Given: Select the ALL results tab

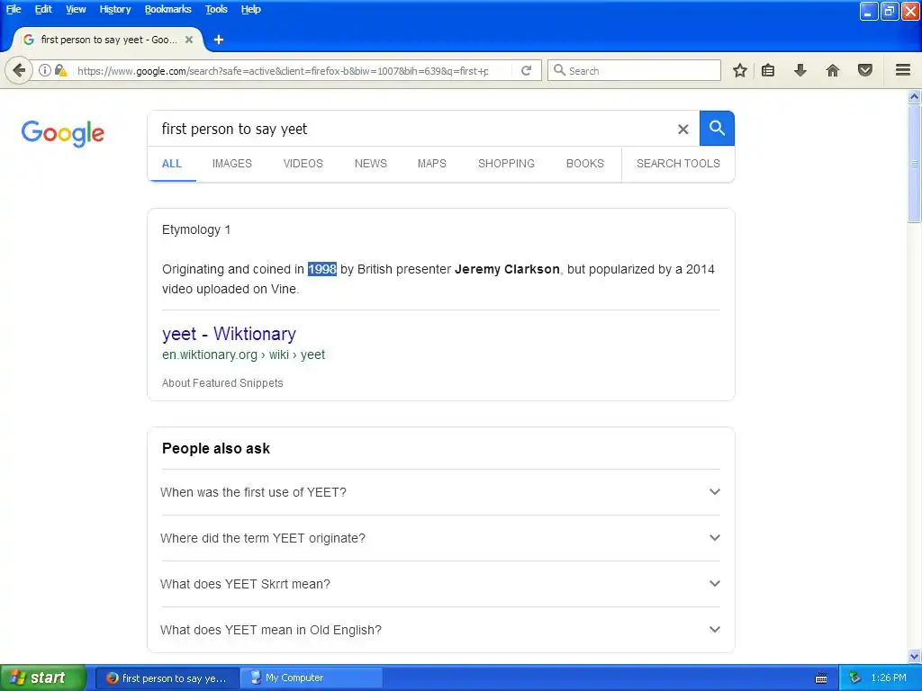Looking at the screenshot, I should pyautogui.click(x=172, y=164).
